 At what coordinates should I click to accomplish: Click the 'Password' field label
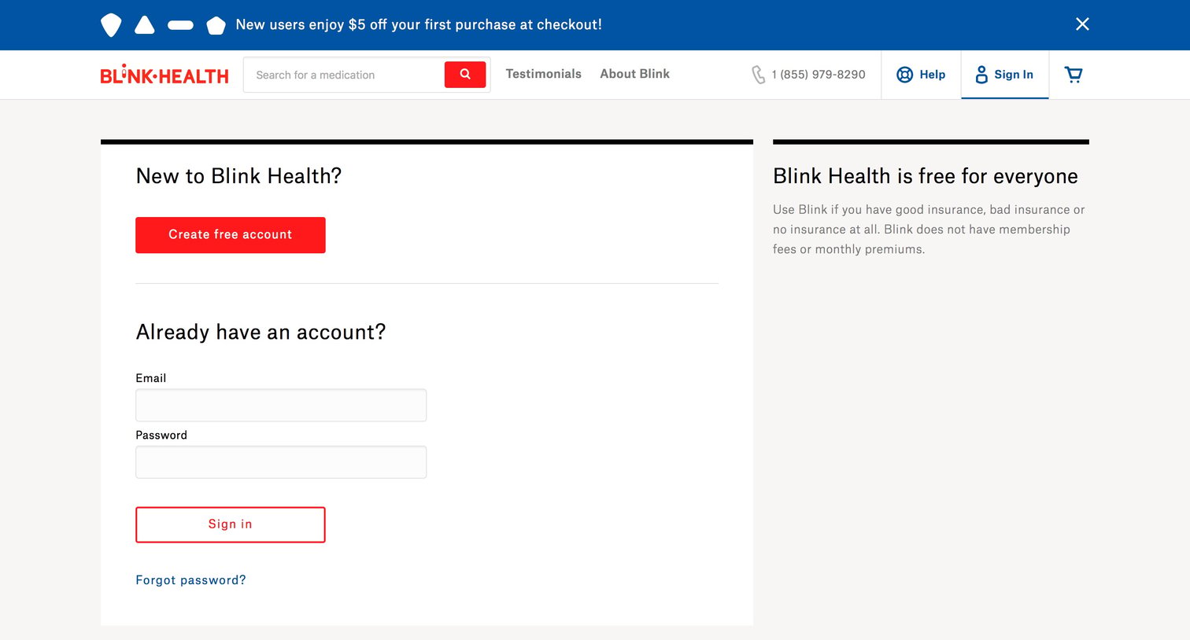[161, 436]
